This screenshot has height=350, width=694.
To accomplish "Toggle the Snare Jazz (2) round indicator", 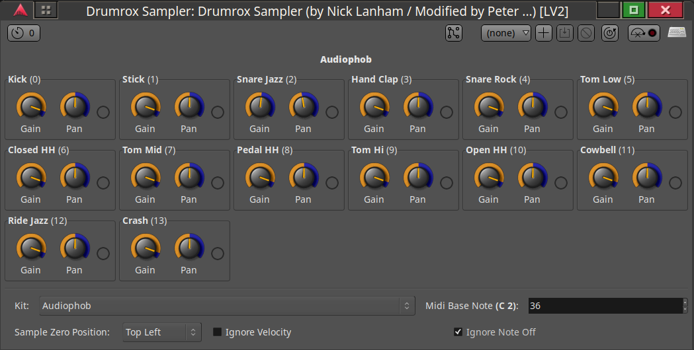I will pyautogui.click(x=332, y=112).
